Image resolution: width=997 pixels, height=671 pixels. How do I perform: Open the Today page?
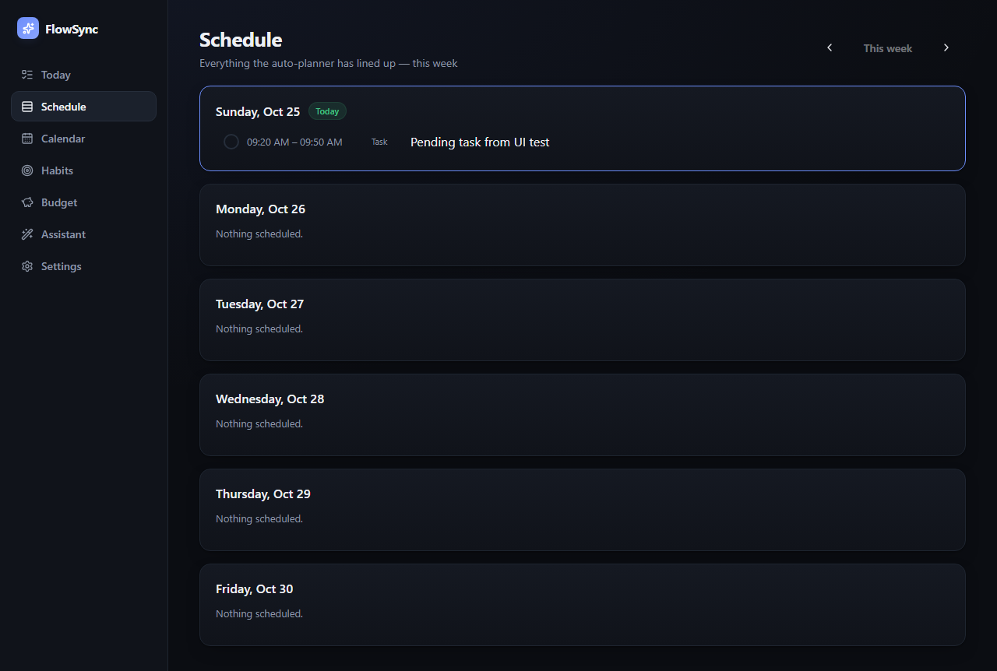[83, 75]
